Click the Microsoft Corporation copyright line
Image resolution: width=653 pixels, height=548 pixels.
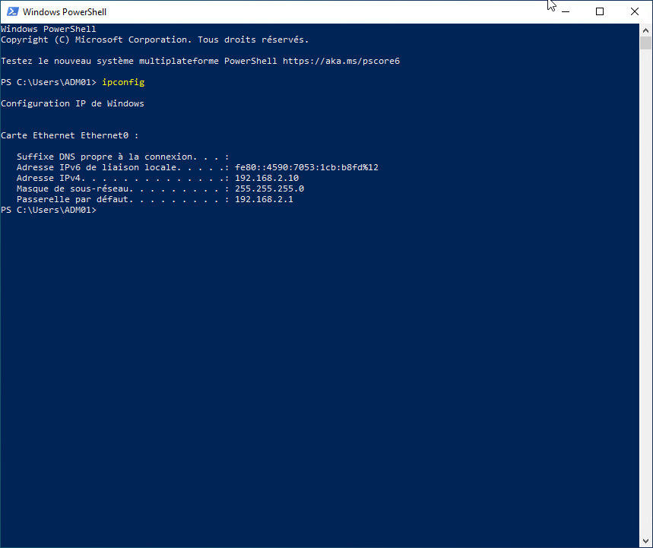[x=155, y=40]
